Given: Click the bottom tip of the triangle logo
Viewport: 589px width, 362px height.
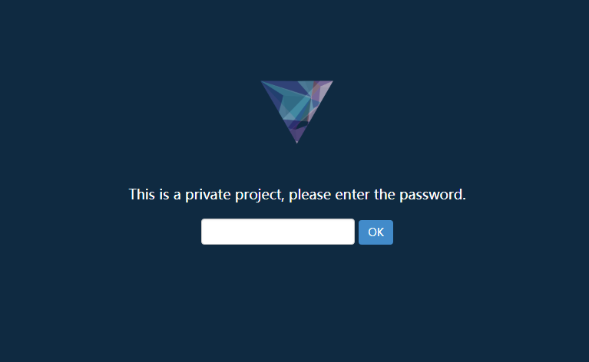Looking at the screenshot, I should coord(296,140).
